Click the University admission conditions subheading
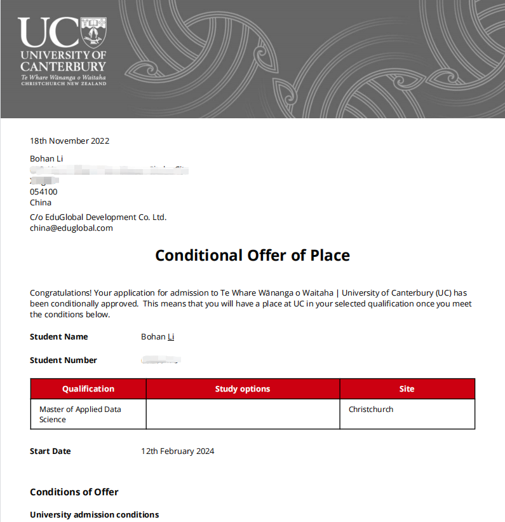The image size is (505, 522). (x=94, y=514)
